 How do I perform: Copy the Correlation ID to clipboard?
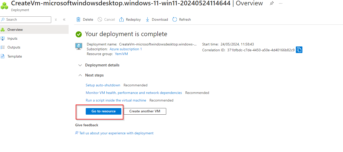(299, 50)
